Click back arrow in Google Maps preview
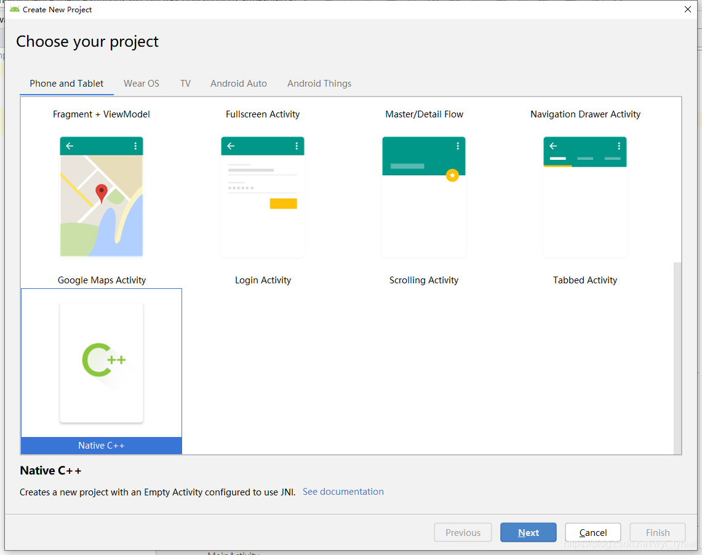 pos(70,146)
